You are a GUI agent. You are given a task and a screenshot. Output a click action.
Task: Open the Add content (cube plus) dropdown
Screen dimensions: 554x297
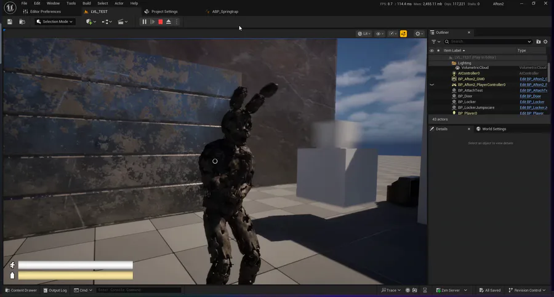tap(91, 22)
